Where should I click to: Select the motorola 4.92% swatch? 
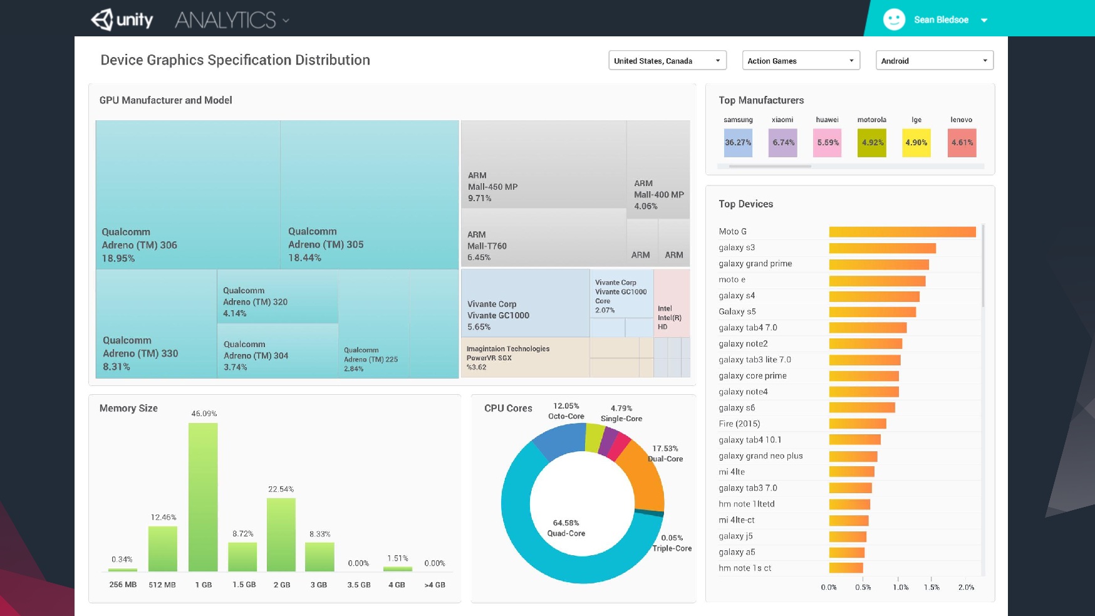tap(872, 142)
